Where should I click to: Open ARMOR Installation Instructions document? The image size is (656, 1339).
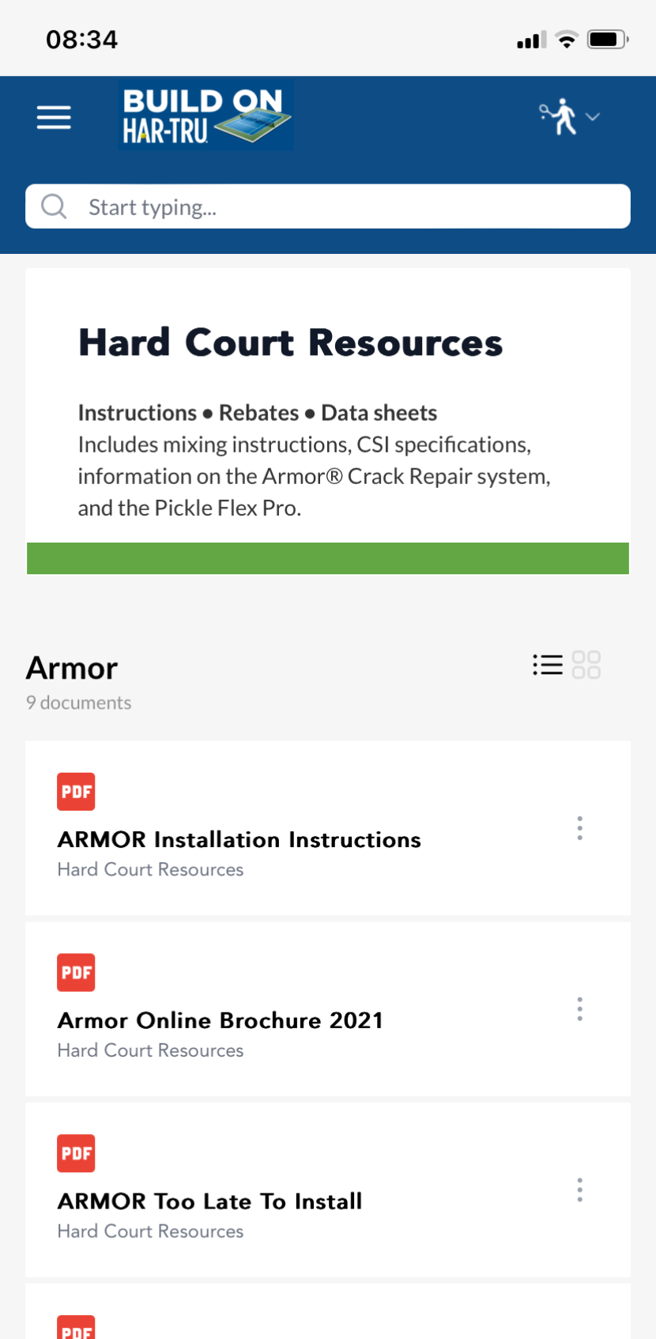pyautogui.click(x=239, y=840)
